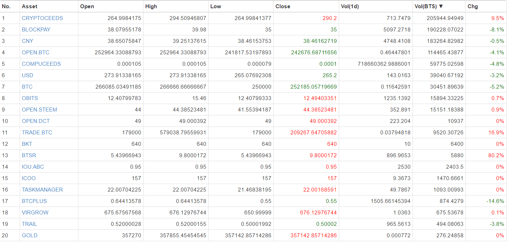Select OPEN.DCT volume 10937

click(x=455, y=121)
